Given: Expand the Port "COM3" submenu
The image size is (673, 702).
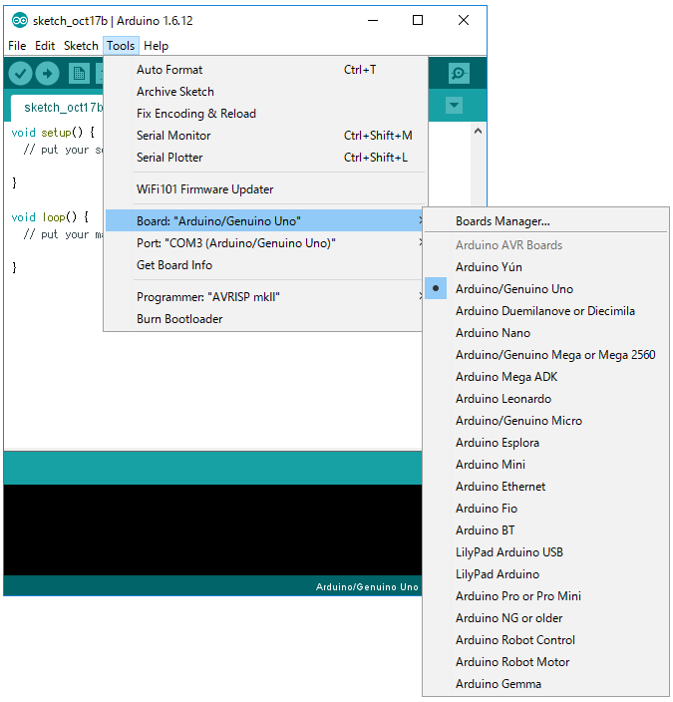Looking at the screenshot, I should coord(265,243).
